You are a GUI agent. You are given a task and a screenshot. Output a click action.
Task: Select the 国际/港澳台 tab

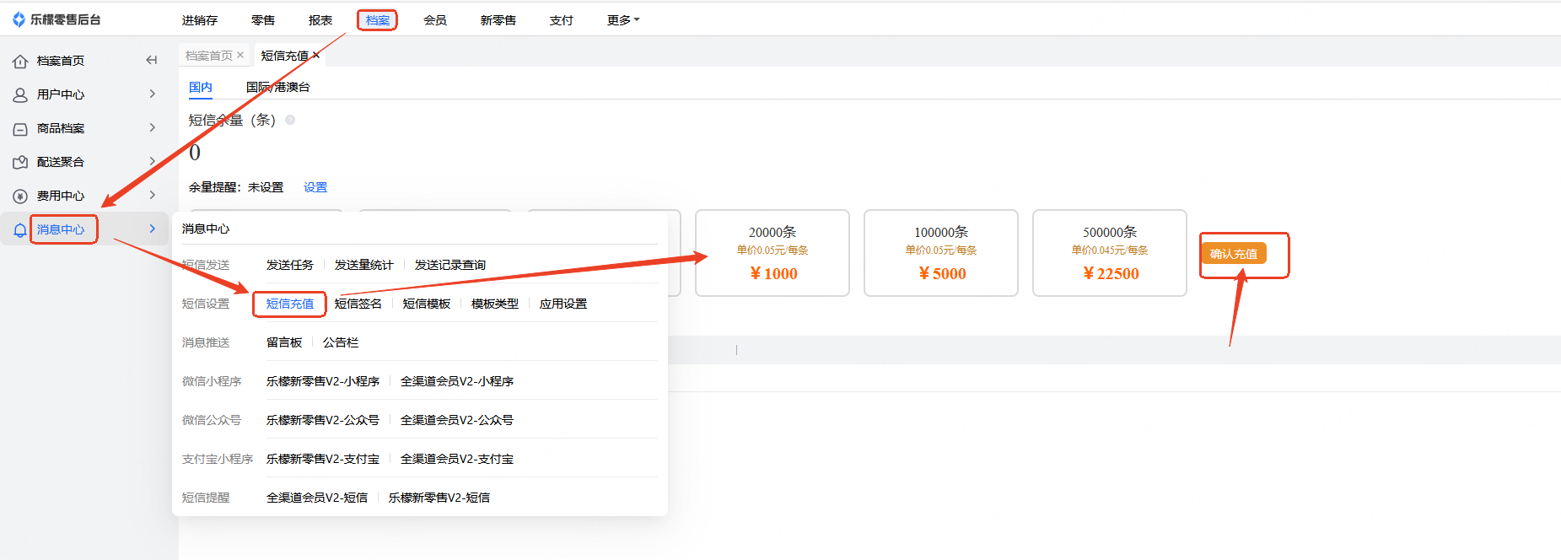click(278, 87)
